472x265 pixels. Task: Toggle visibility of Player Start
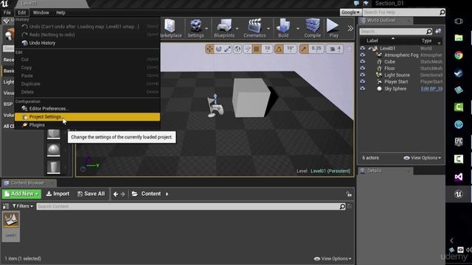point(362,82)
